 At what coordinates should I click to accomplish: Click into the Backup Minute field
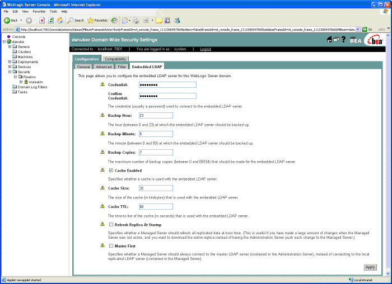[156, 134]
